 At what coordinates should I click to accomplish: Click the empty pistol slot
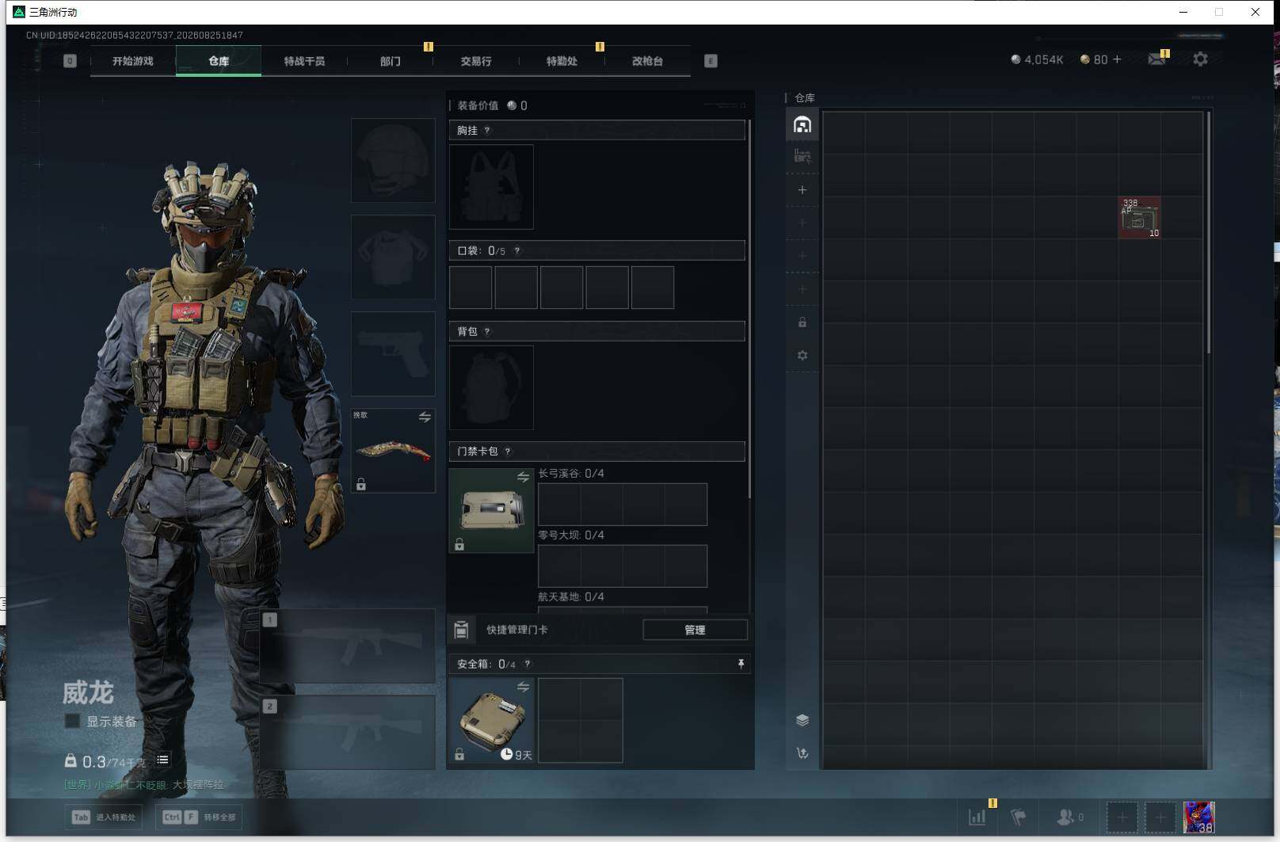[393, 354]
